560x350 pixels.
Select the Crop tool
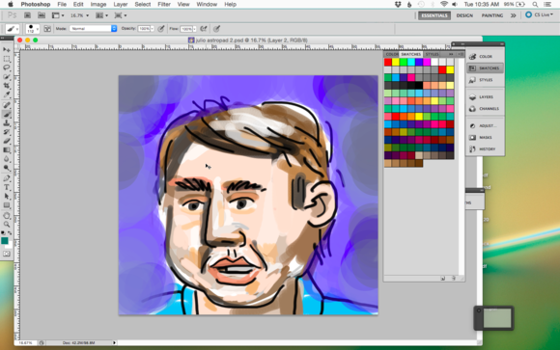(7, 86)
